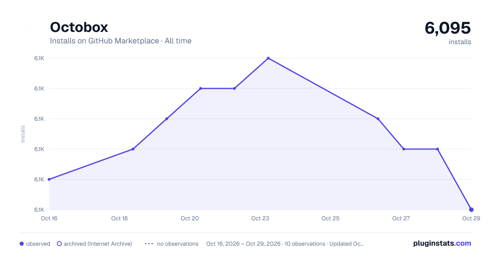Click the Oct 27 x-axis label

[401, 218]
